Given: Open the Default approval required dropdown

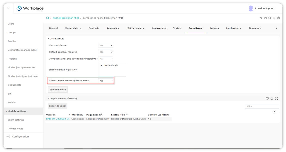Looking at the screenshot, I should click(106, 52).
